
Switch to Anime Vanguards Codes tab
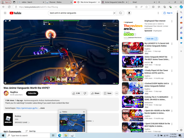(x=114, y=2)
